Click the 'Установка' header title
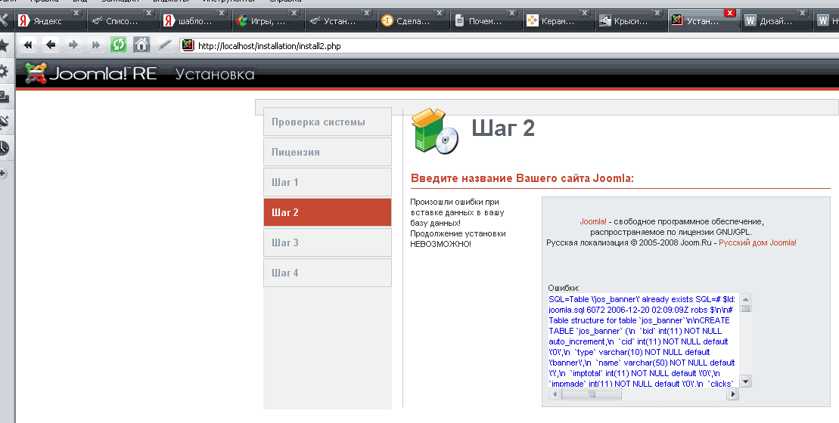Image resolution: width=839 pixels, height=423 pixels. pos(215,74)
